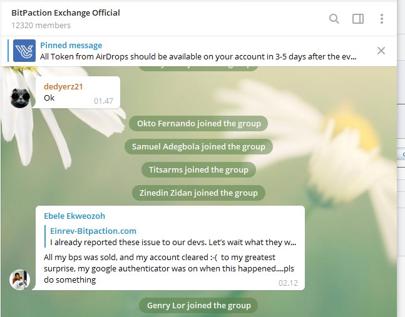
Task: Click the BitPaction pinned message logo
Action: coord(24,51)
